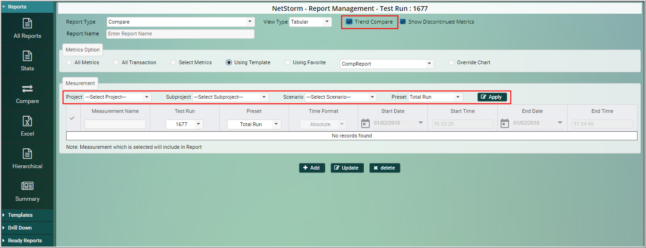646x248 pixels.
Task: Open the End Date 01/02/2018 dropdown arrow
Action: 560,123
